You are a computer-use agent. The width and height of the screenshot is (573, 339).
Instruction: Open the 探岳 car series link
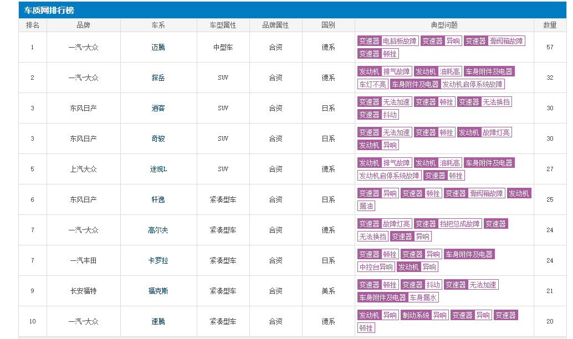pyautogui.click(x=158, y=78)
